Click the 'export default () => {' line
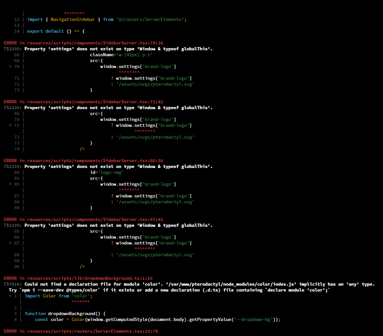Screen dimensions: 383x336 click(x=56, y=31)
